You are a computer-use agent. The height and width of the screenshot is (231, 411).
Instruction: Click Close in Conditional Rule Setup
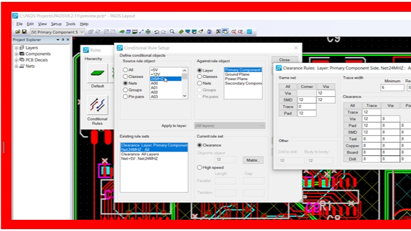(x=284, y=60)
